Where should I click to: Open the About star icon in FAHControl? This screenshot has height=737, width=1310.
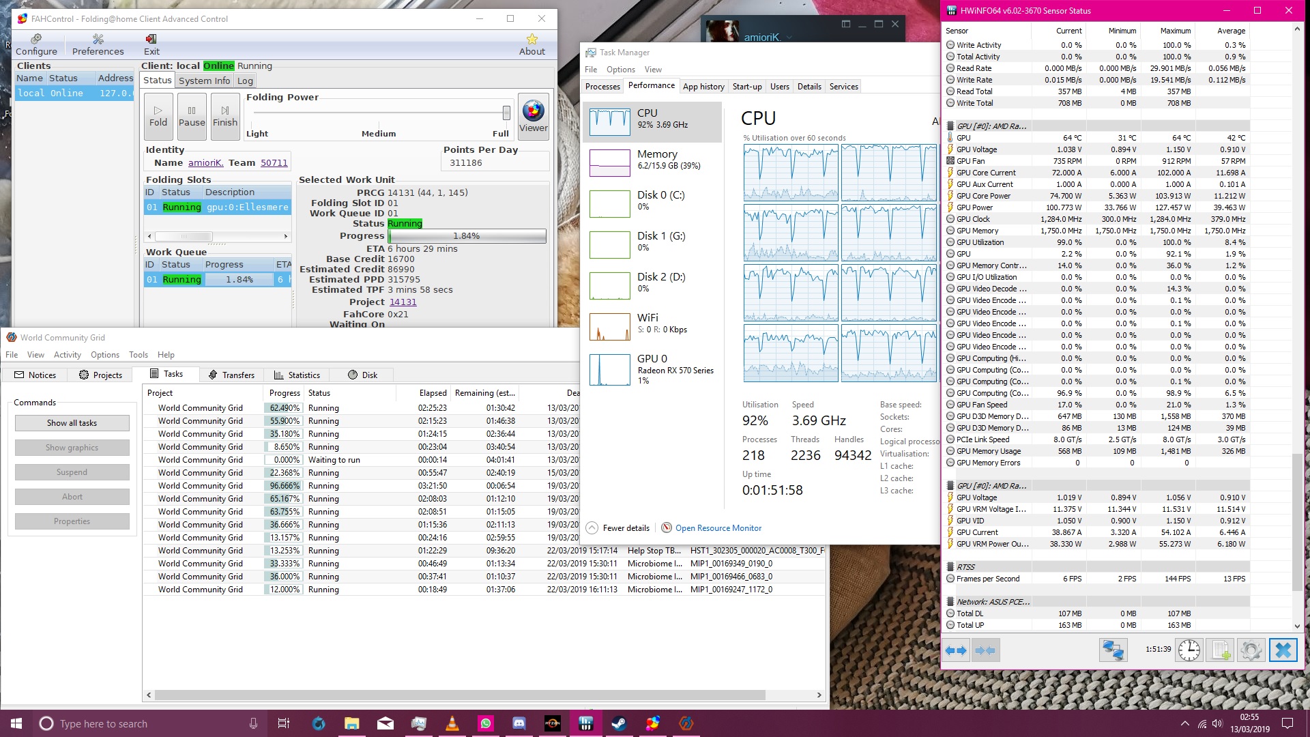coord(532,45)
